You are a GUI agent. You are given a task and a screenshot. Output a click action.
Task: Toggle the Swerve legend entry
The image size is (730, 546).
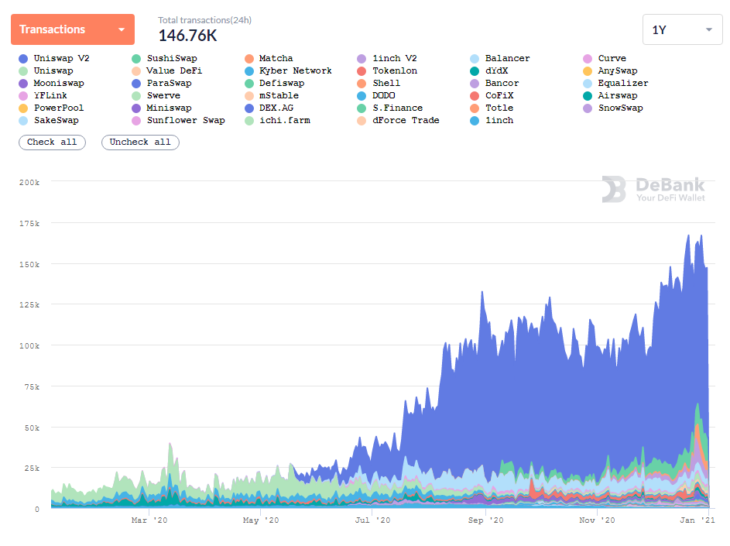click(x=156, y=95)
